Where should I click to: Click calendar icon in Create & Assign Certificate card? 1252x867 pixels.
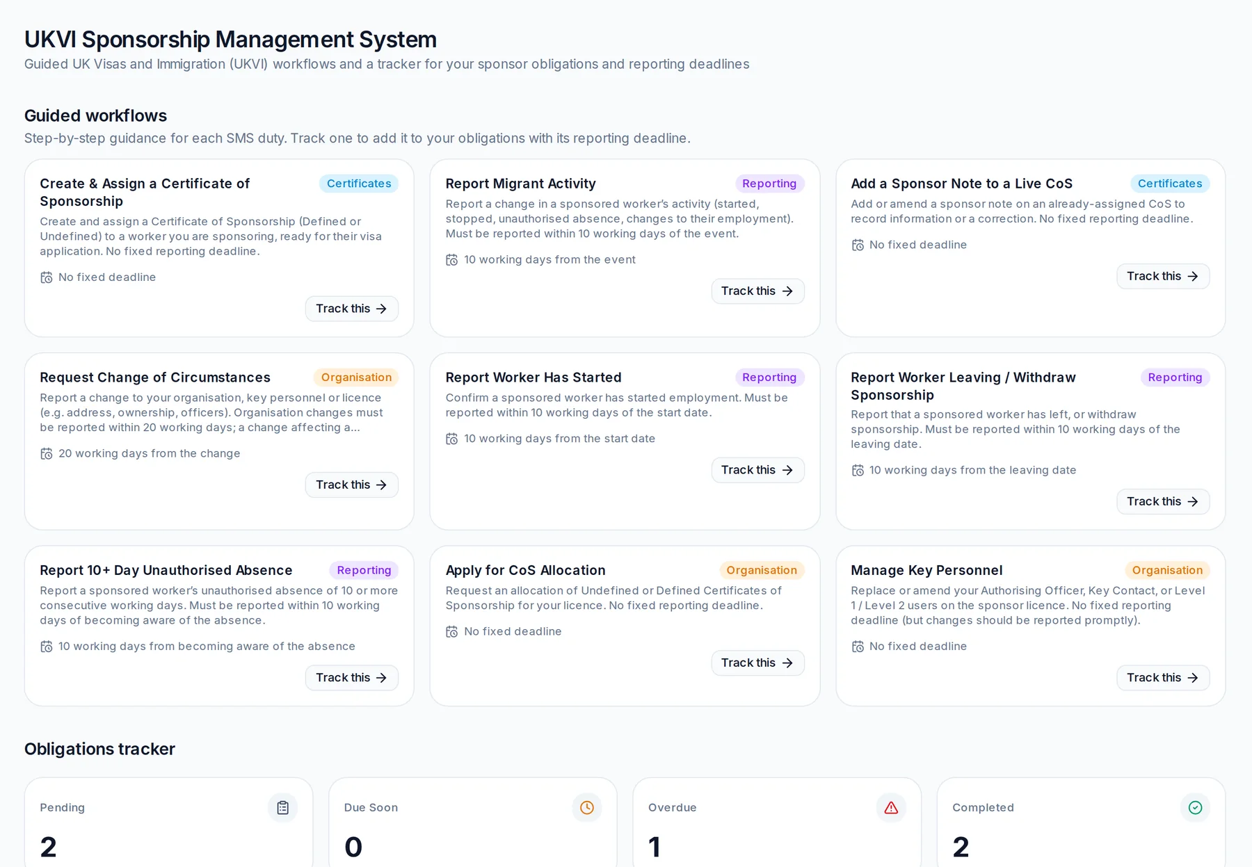[x=47, y=277]
